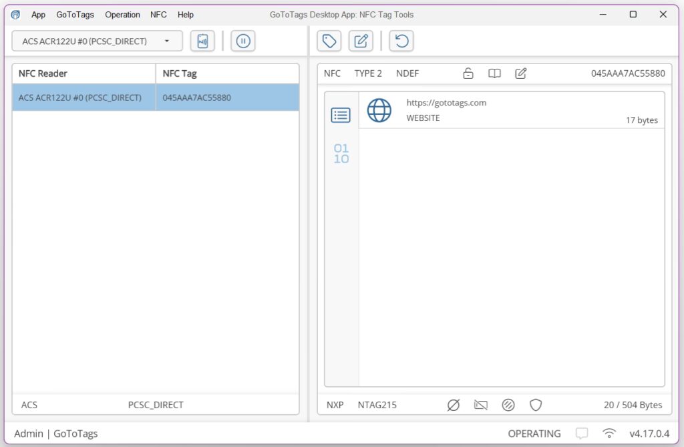Click the striped circle icon in footer
Screen dimensions: 684x447
point(508,405)
